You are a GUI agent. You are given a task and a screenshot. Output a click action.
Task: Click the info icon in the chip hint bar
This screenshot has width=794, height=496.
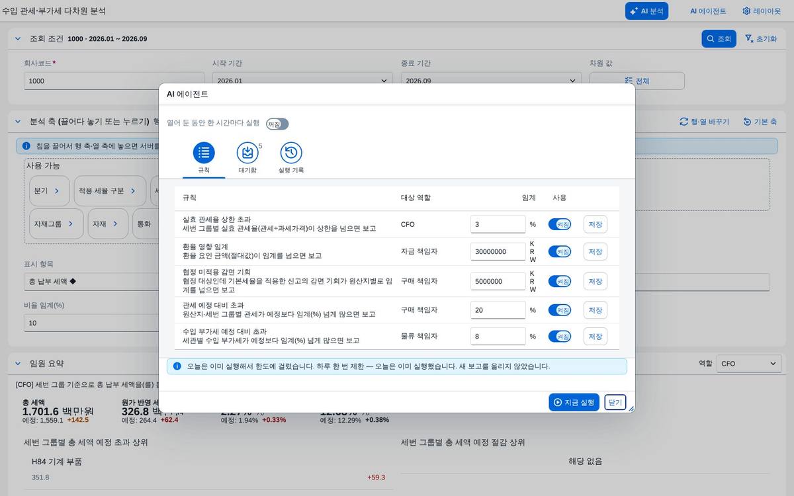[x=26, y=145]
